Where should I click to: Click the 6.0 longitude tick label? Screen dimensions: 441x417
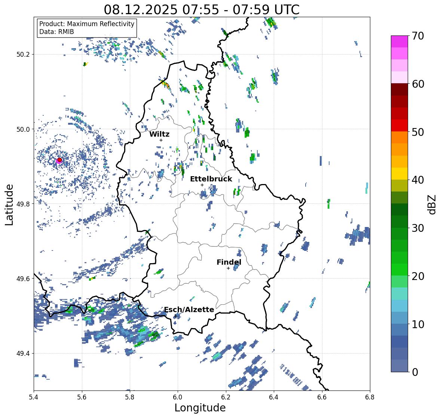[x=178, y=397]
